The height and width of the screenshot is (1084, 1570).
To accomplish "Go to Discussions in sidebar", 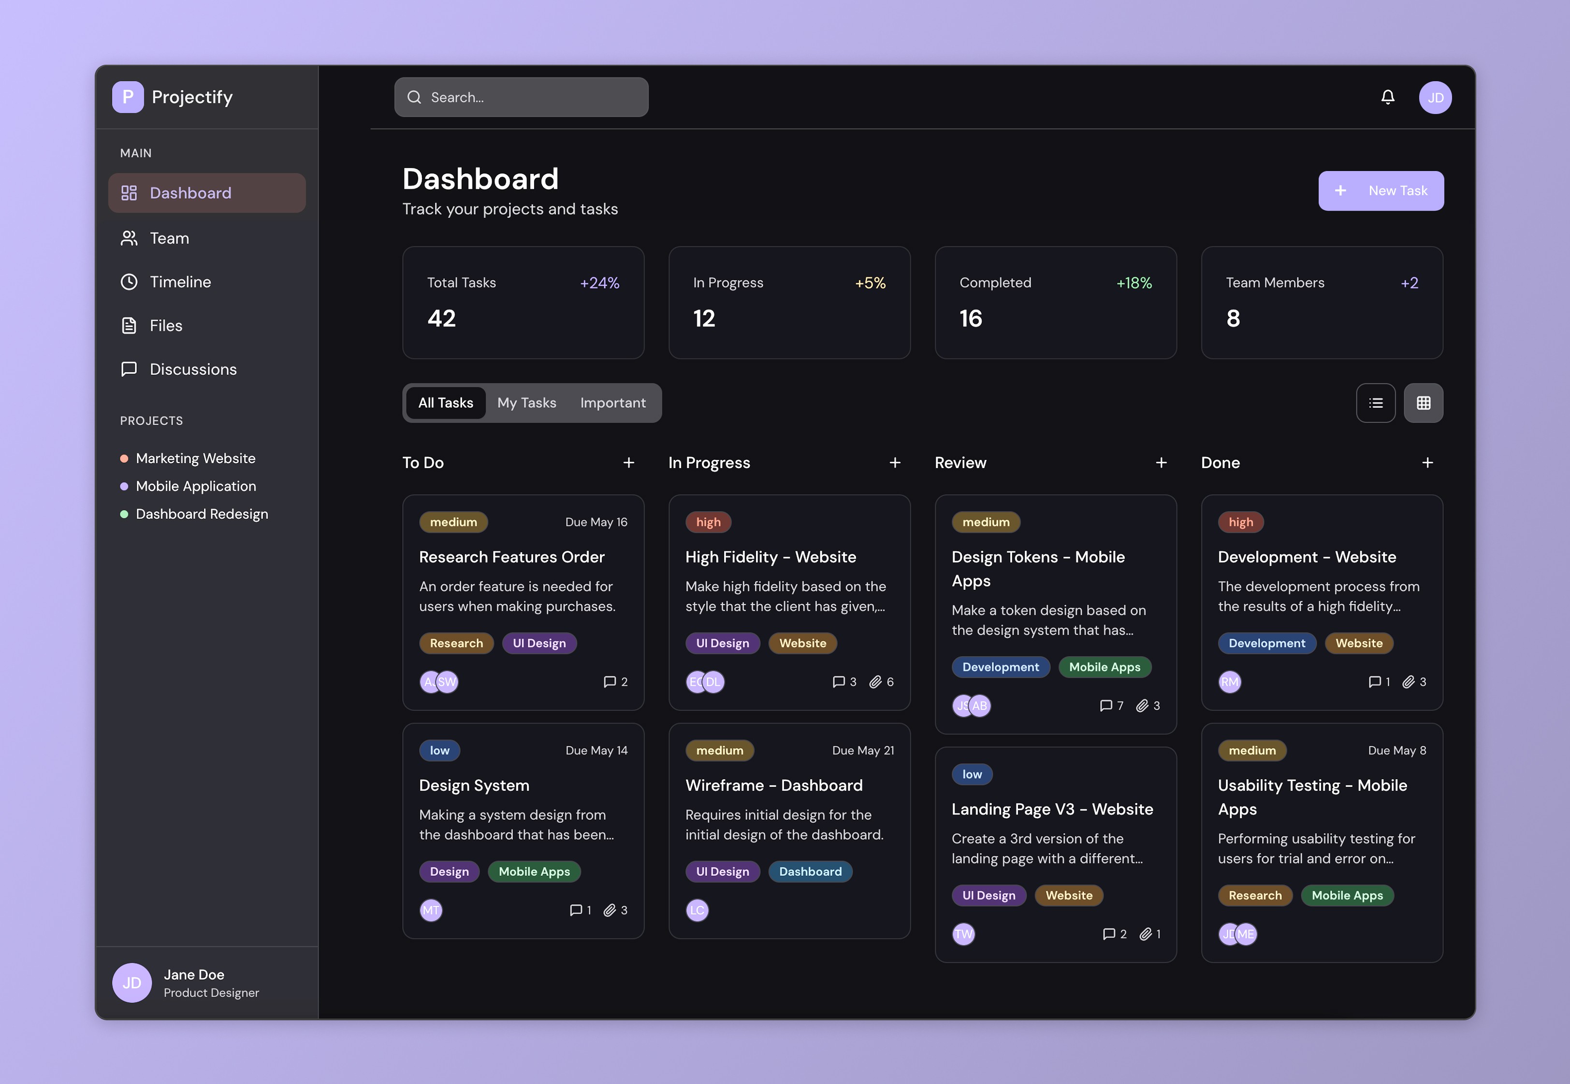I will coord(192,370).
